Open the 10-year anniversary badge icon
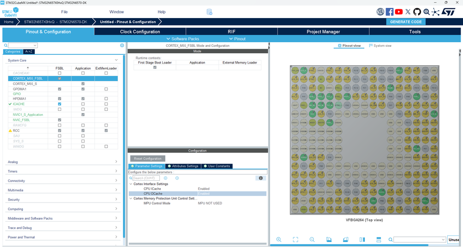The height and width of the screenshot is (248, 463). point(380,12)
